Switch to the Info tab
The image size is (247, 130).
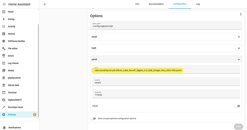click(x=137, y=4)
